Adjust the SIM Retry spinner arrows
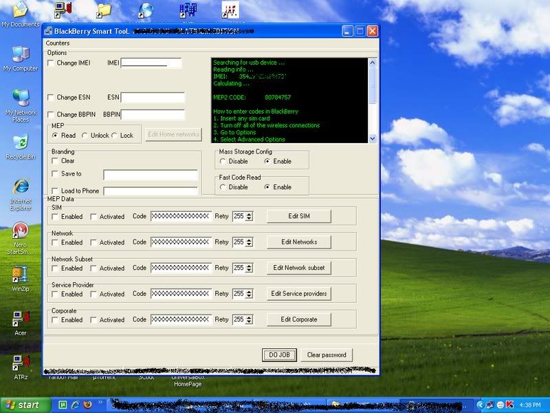The width and height of the screenshot is (550, 413). pyautogui.click(x=249, y=216)
